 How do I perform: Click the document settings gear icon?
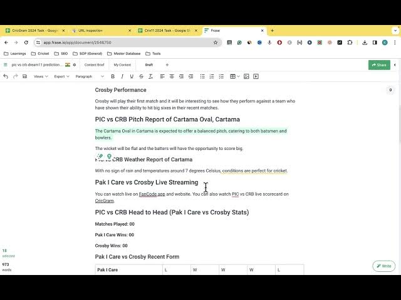pos(75,64)
